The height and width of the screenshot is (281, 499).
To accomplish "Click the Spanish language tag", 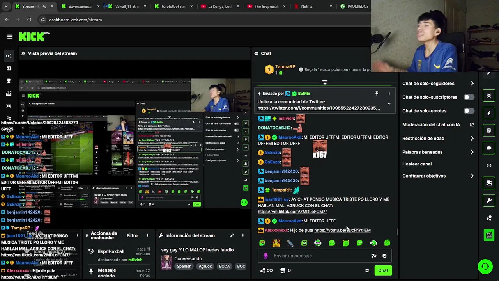I will click(x=184, y=266).
